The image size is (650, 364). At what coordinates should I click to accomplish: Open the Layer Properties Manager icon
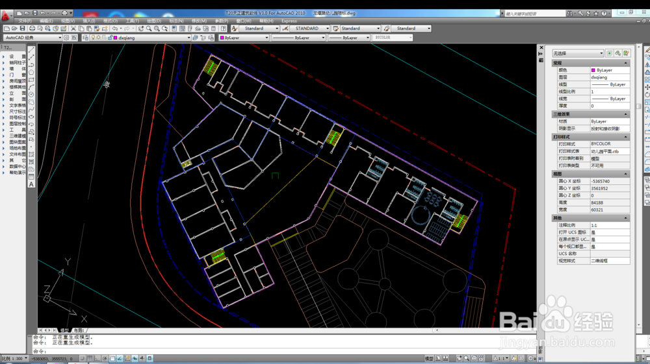(x=85, y=38)
